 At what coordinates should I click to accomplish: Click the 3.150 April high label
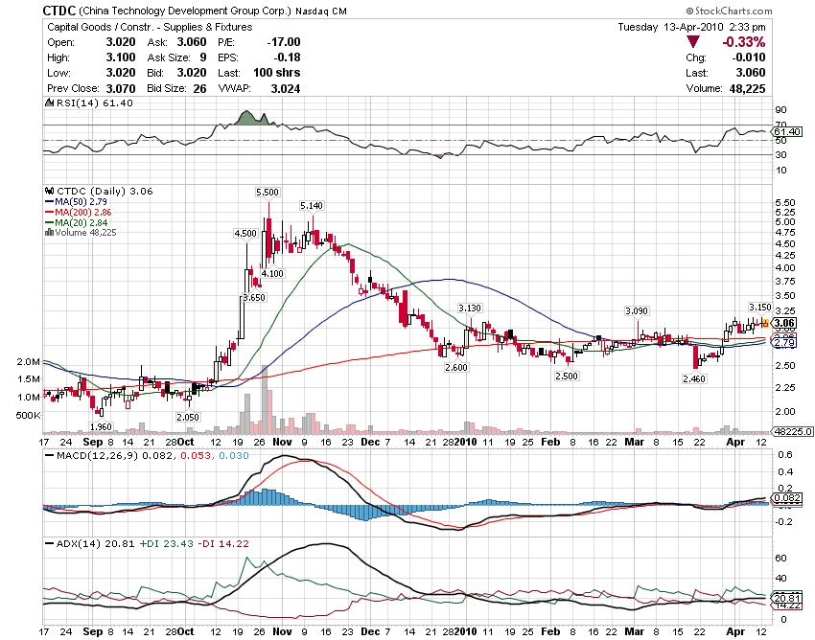click(x=760, y=307)
